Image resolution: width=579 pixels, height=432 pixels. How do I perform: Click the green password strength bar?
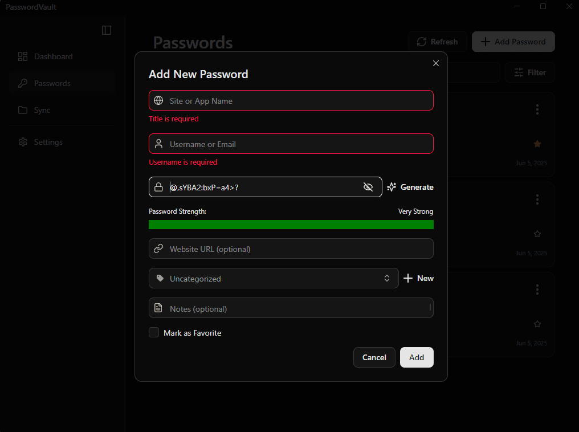point(291,225)
